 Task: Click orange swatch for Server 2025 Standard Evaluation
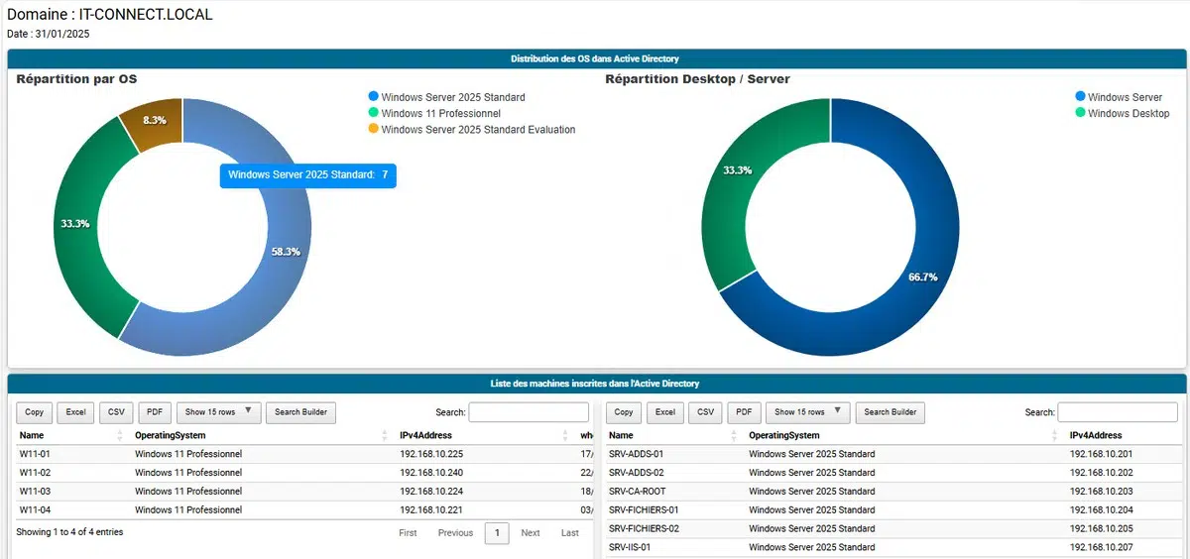point(373,129)
